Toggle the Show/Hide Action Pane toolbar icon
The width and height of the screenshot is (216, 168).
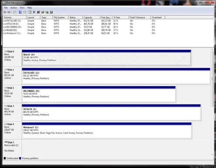(x=24, y=12)
